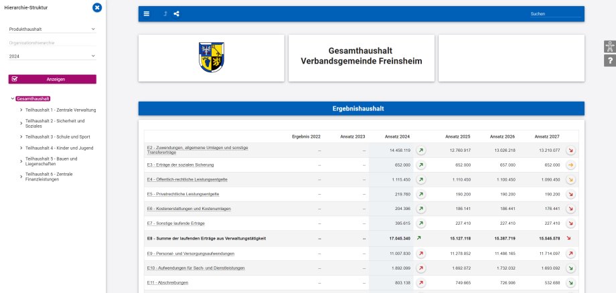Click green trend arrow beside E2 Ansatz 2024
The width and height of the screenshot is (616, 293).
click(420, 151)
